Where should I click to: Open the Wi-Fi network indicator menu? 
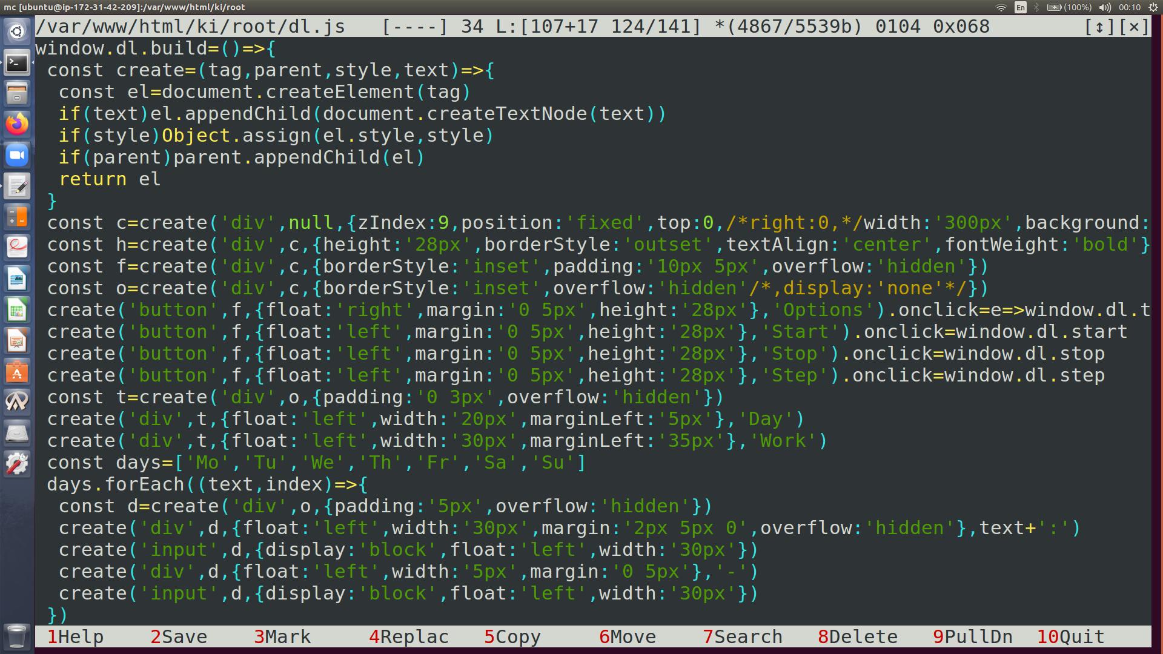click(x=1001, y=7)
